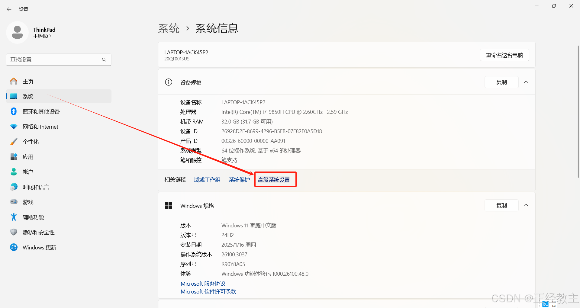Focus the 查找设置 search box
The height and width of the screenshot is (308, 580).
59,59
